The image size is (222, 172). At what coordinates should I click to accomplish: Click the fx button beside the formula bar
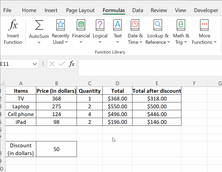pos(71,64)
